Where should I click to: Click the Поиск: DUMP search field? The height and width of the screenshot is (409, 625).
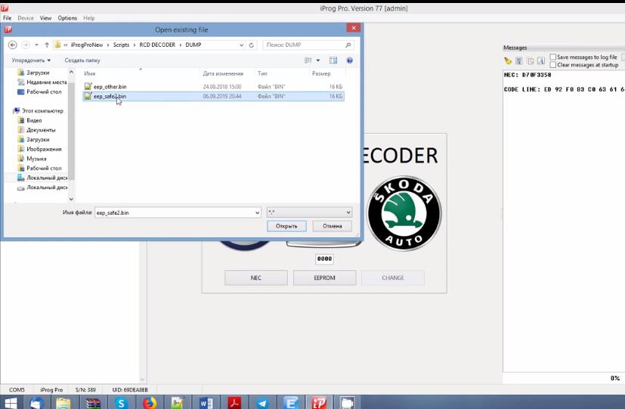304,45
